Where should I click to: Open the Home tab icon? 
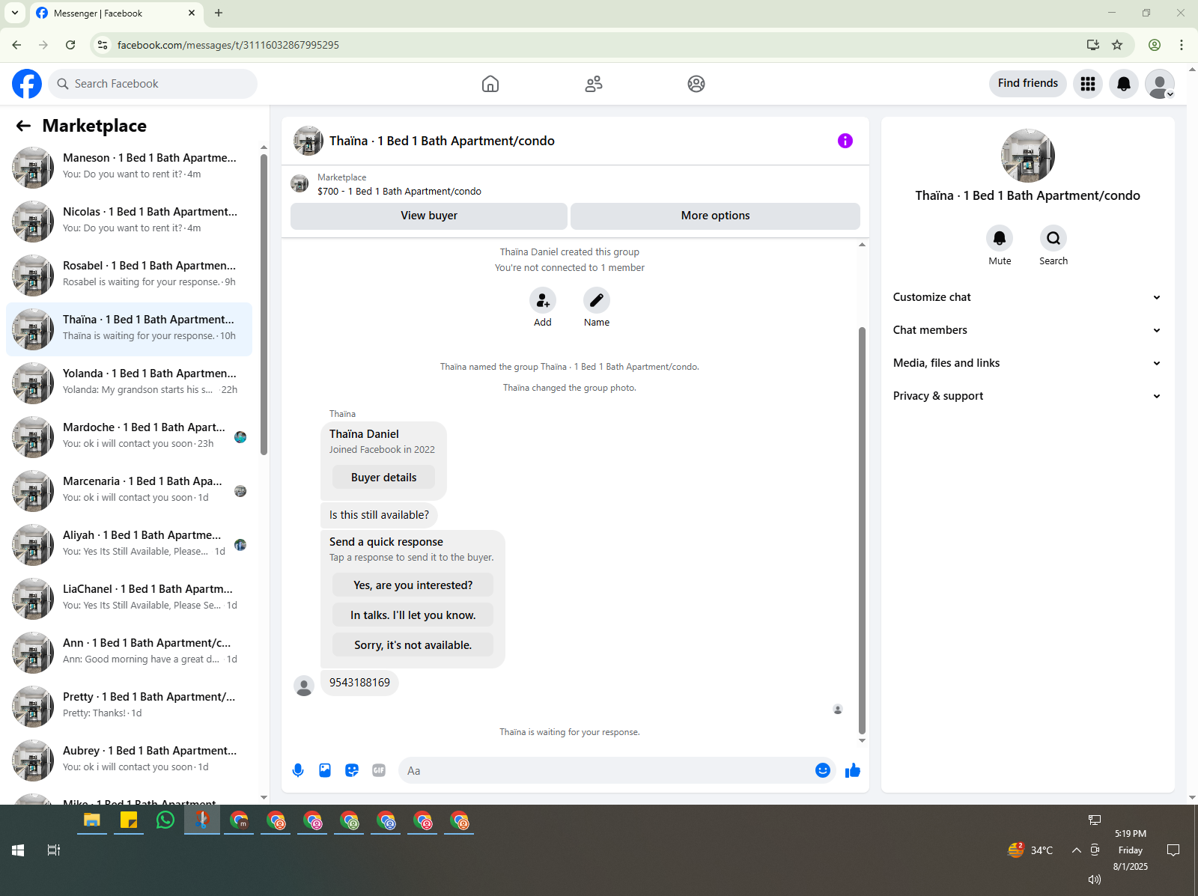click(x=490, y=84)
